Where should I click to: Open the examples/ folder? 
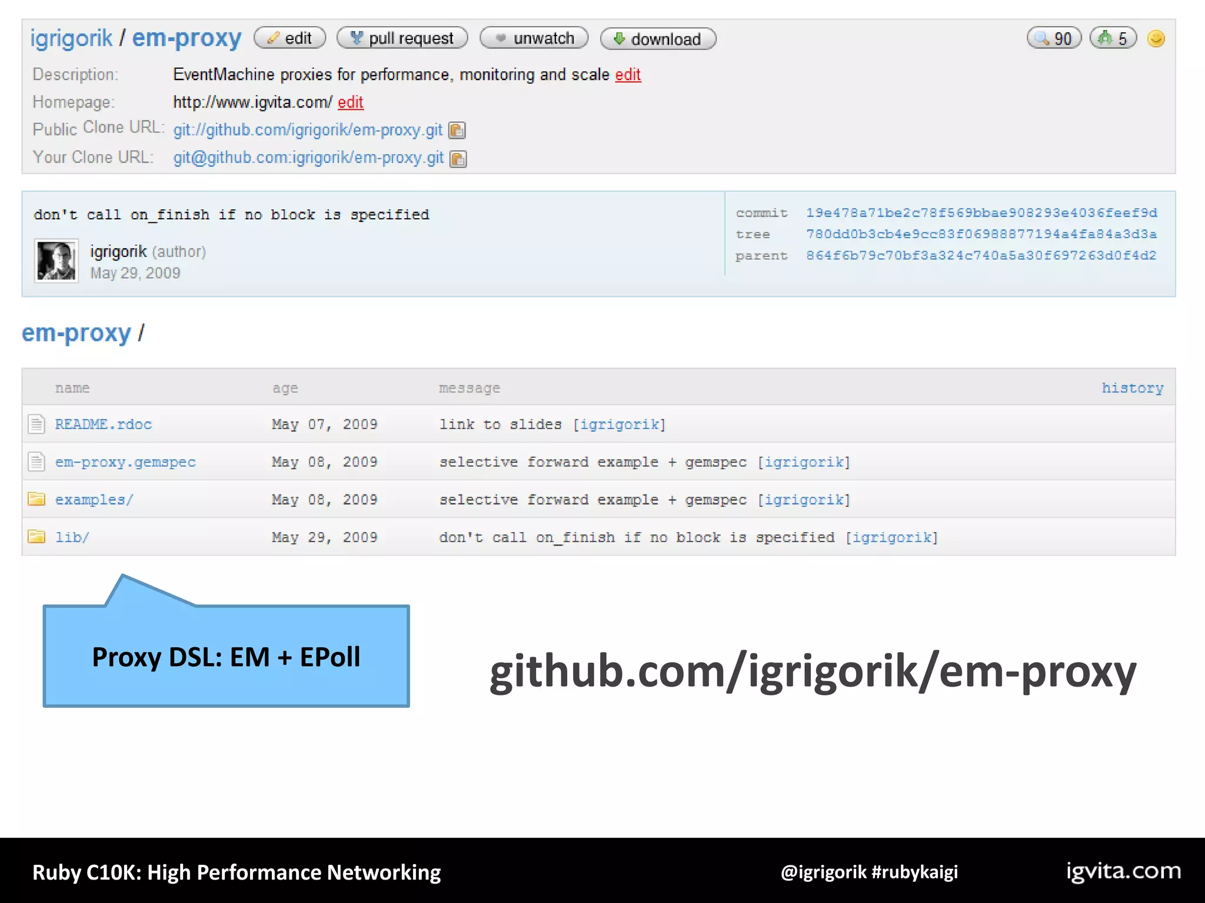pyautogui.click(x=94, y=500)
